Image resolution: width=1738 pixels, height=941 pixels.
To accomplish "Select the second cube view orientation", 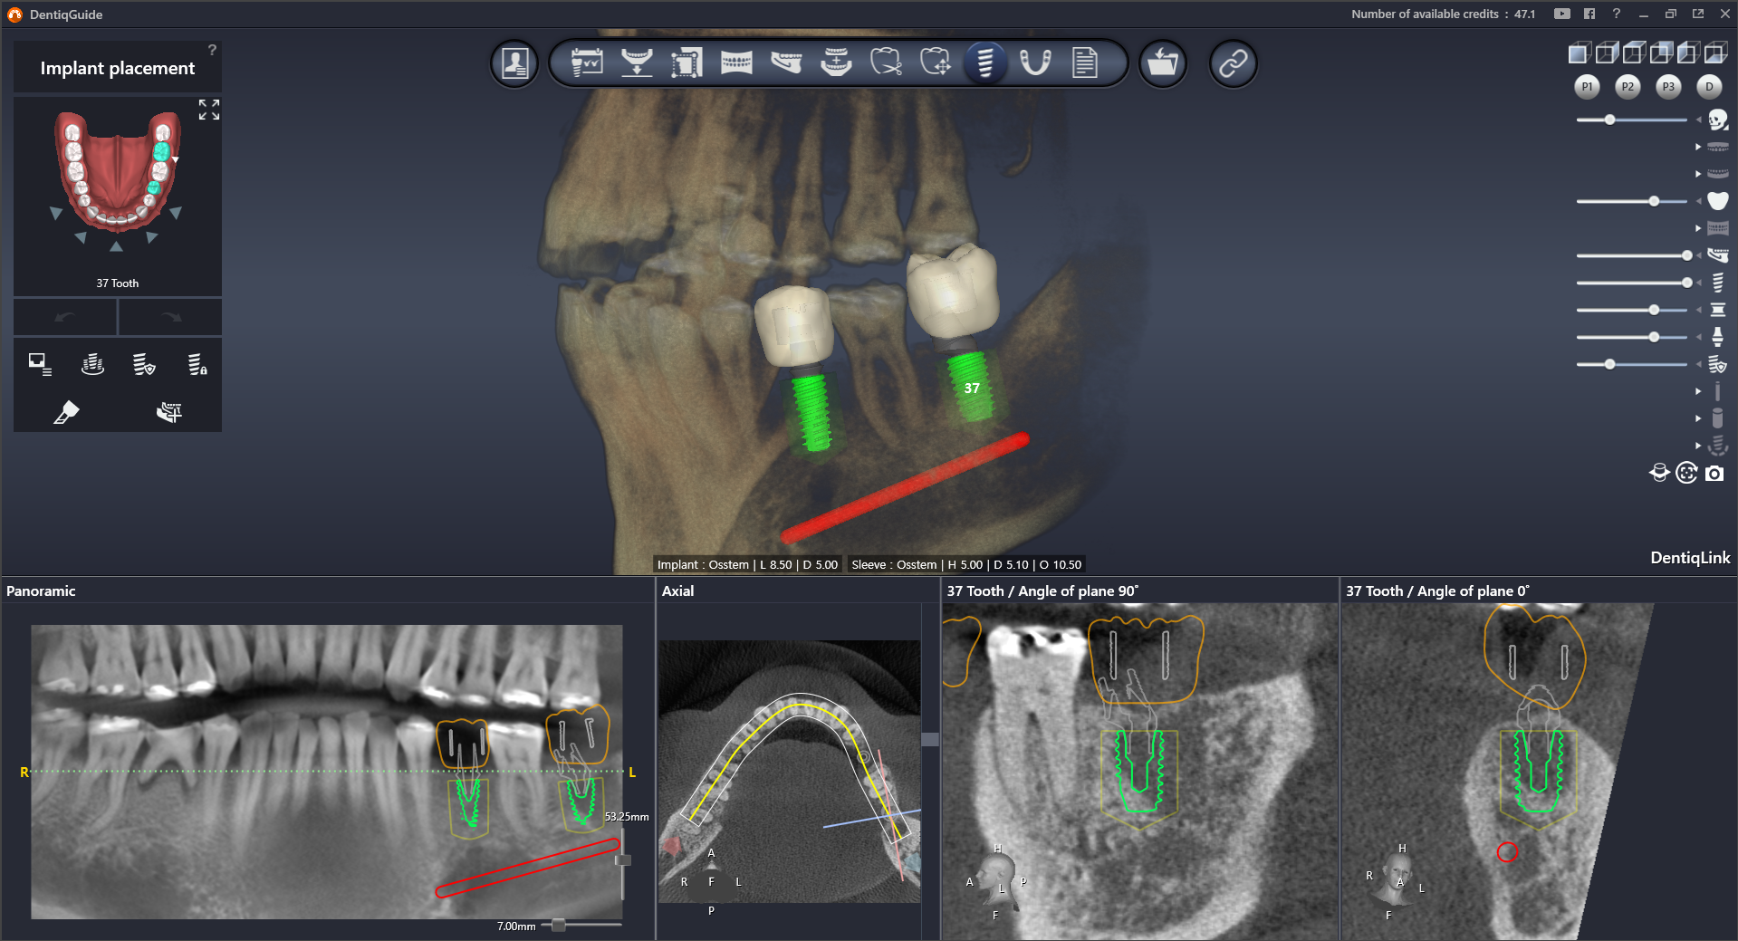I will [1607, 53].
